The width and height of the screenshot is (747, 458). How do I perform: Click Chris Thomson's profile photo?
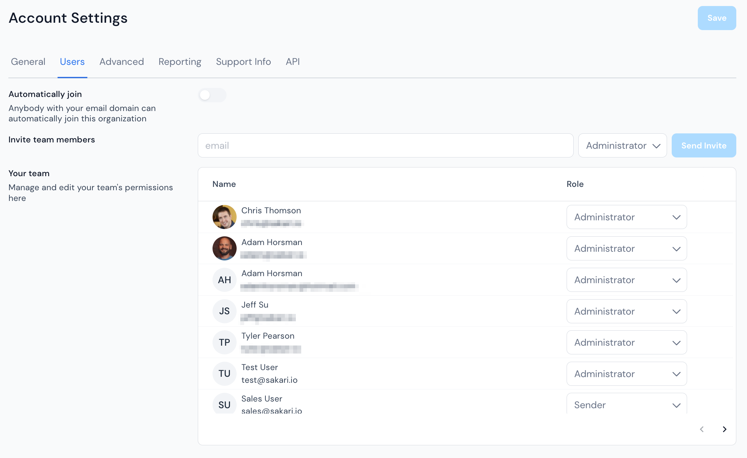(x=225, y=217)
